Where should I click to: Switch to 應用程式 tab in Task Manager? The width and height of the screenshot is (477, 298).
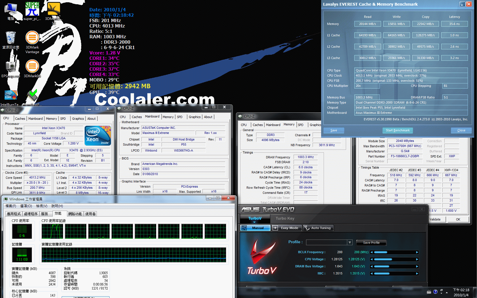[x=14, y=214]
